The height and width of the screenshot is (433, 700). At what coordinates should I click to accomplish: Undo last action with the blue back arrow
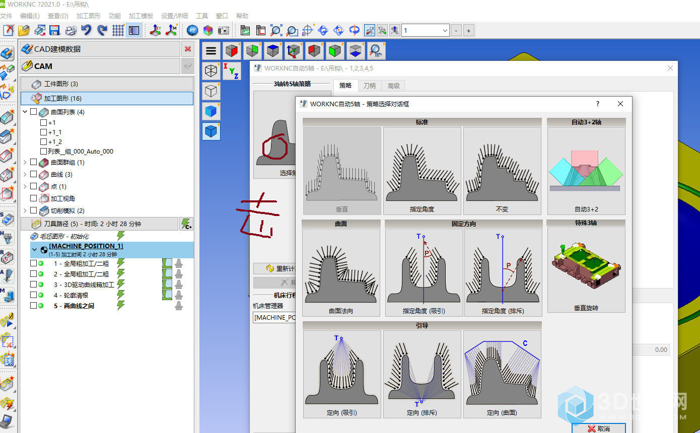(87, 30)
